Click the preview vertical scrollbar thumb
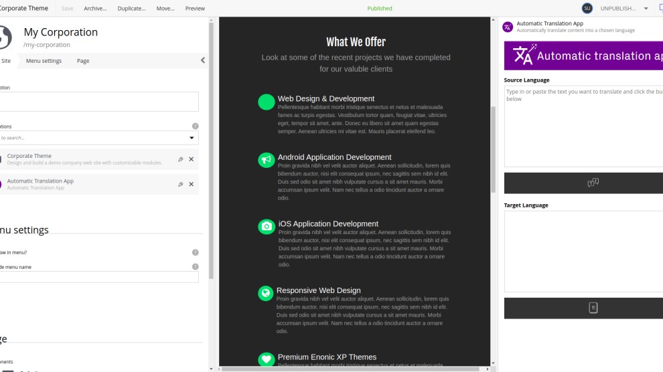Image resolution: width=663 pixels, height=372 pixels. (x=493, y=149)
